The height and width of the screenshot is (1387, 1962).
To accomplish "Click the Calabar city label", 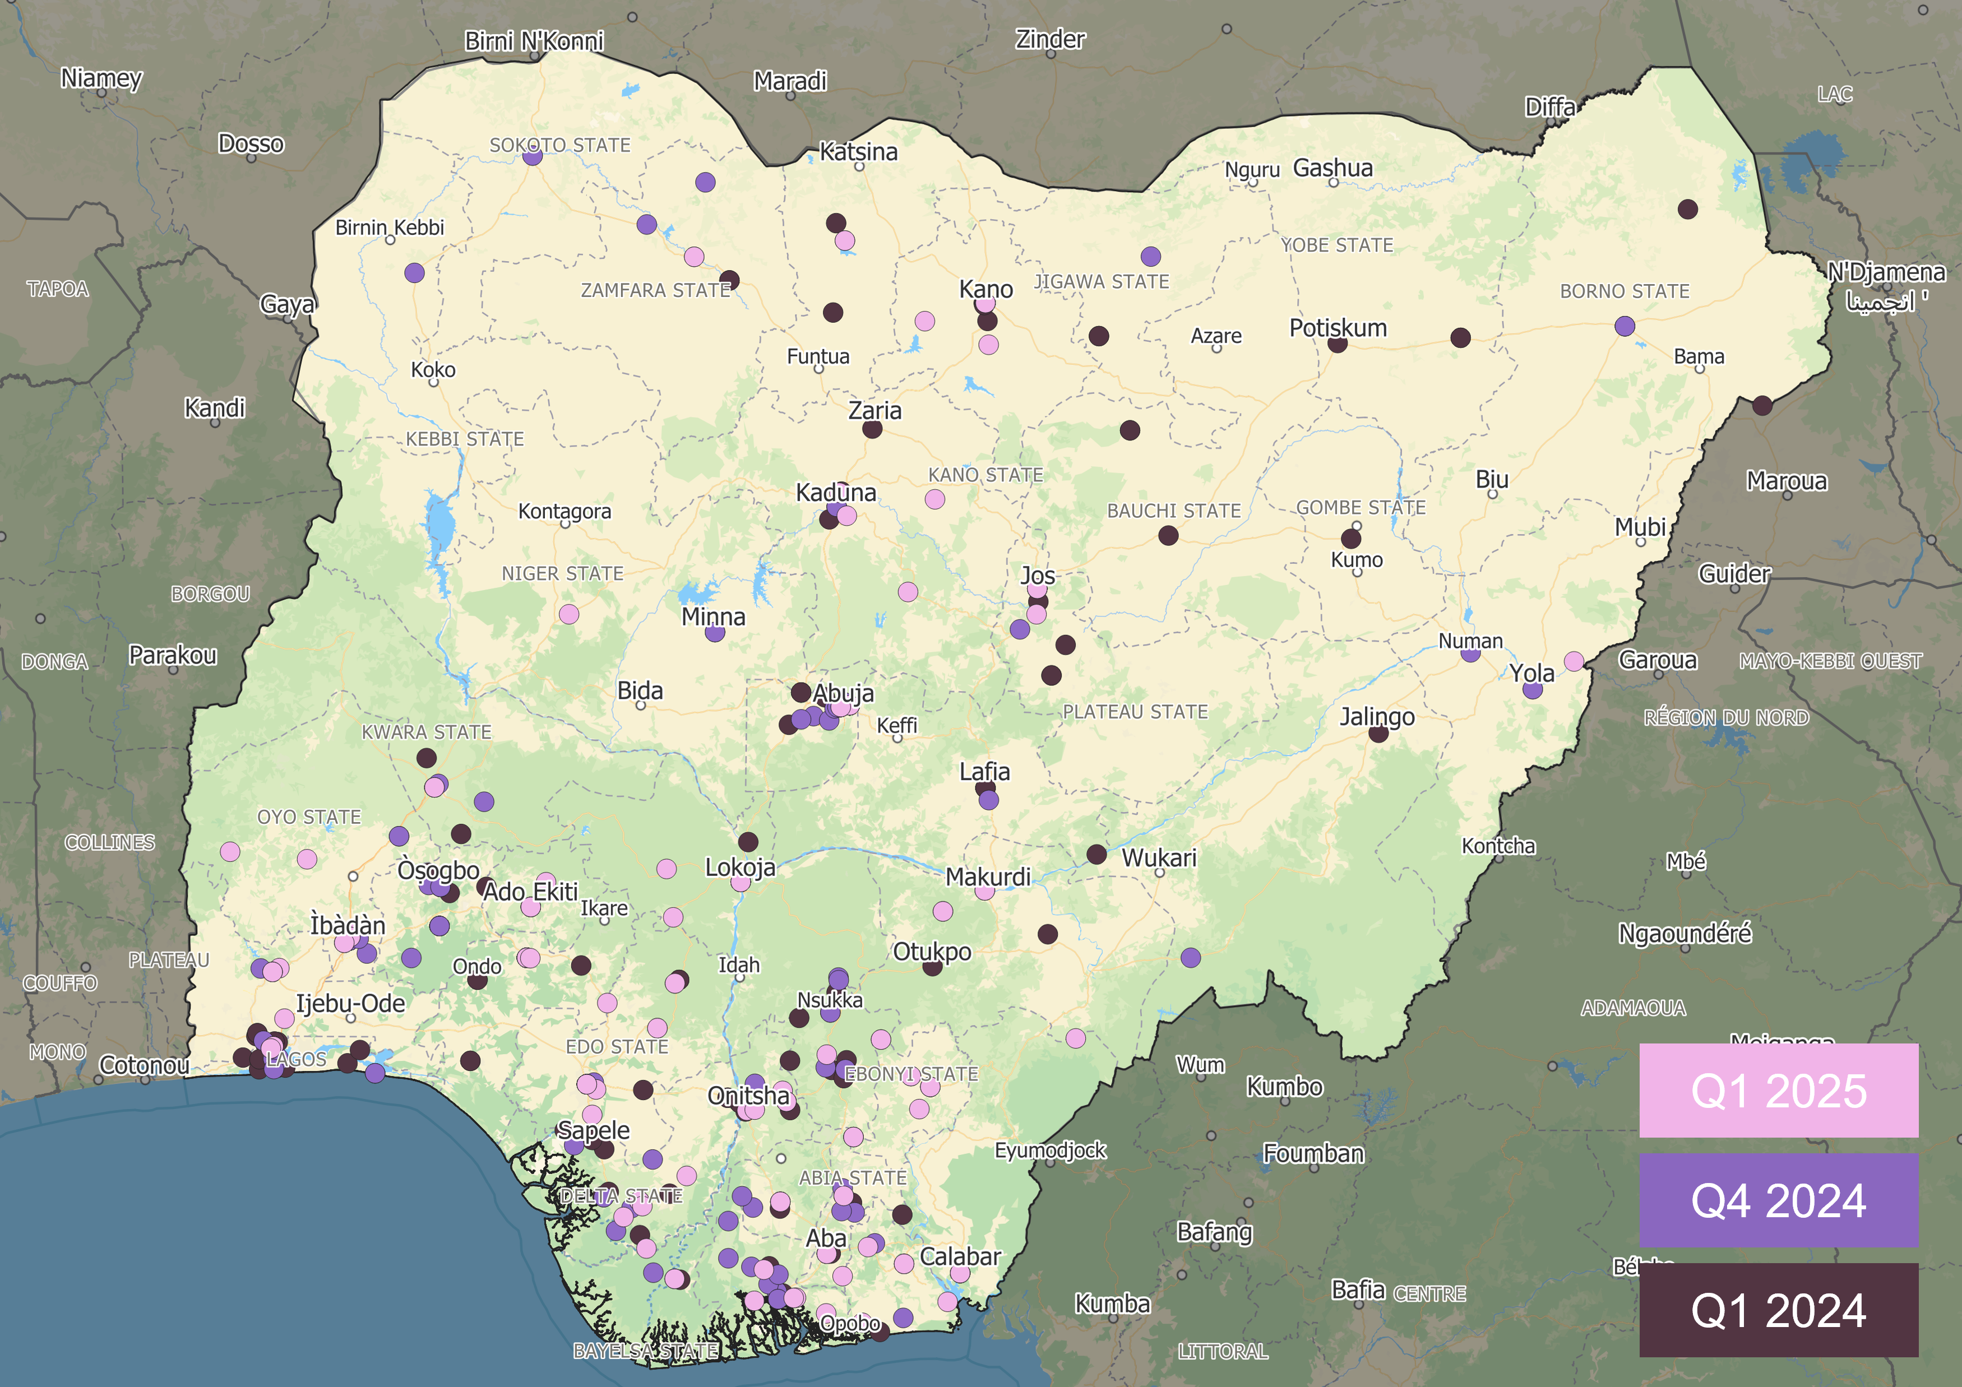I will [960, 1256].
